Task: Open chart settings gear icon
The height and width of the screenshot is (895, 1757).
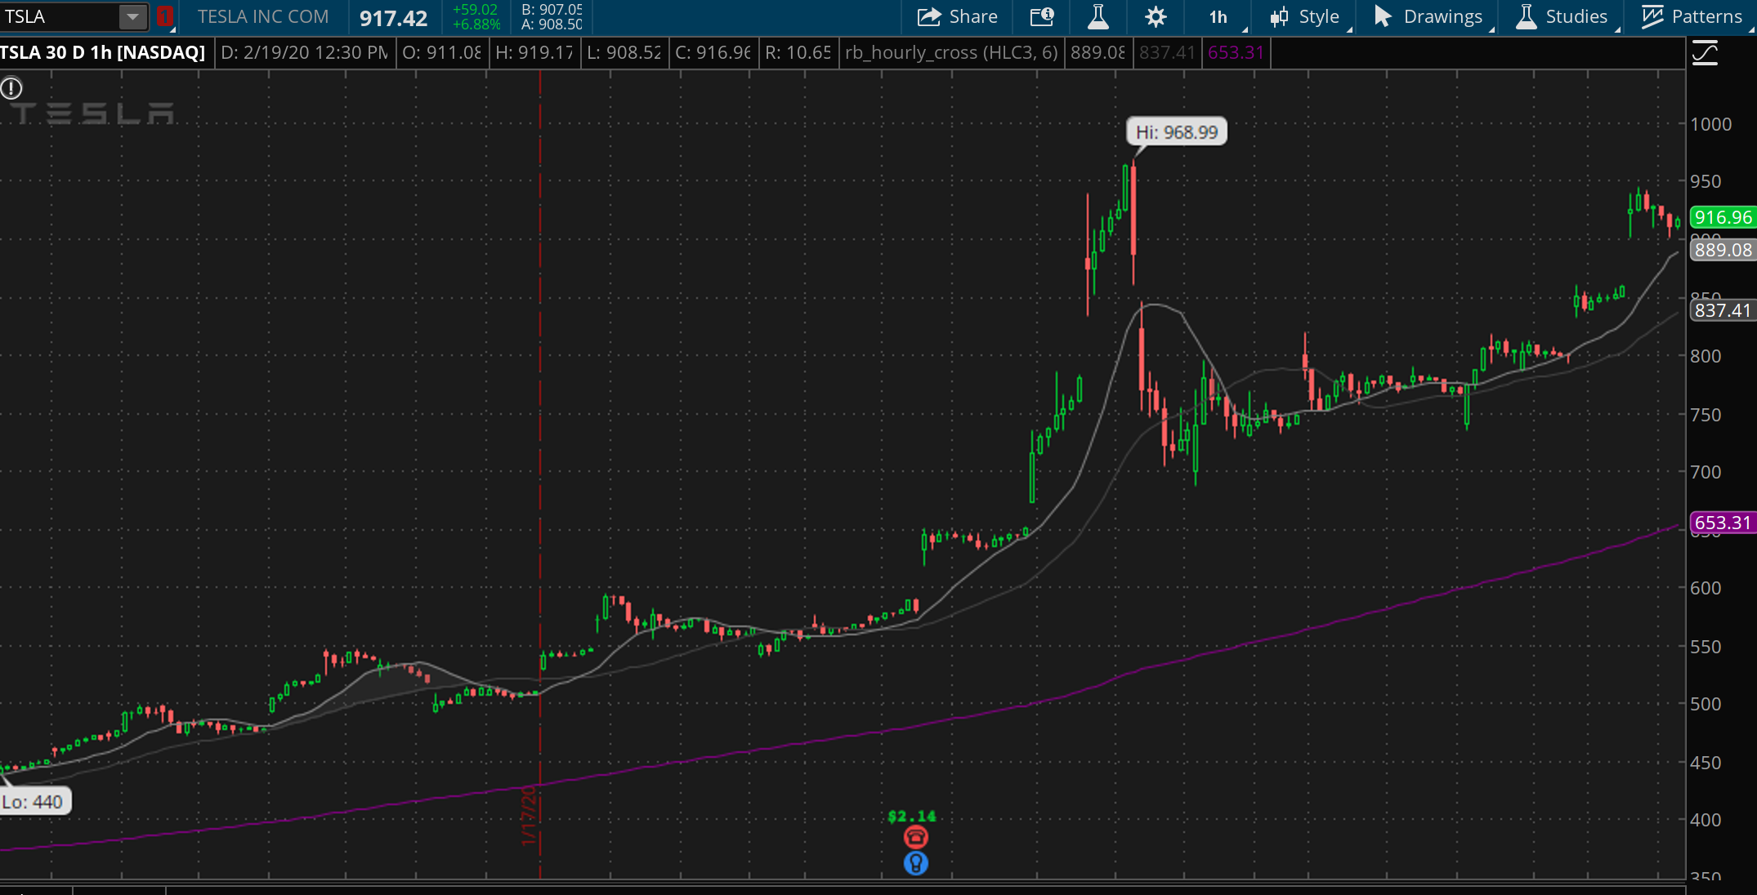Action: 1156,16
